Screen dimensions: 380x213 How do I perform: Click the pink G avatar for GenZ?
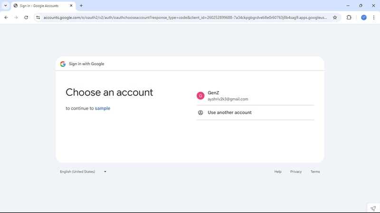point(200,96)
